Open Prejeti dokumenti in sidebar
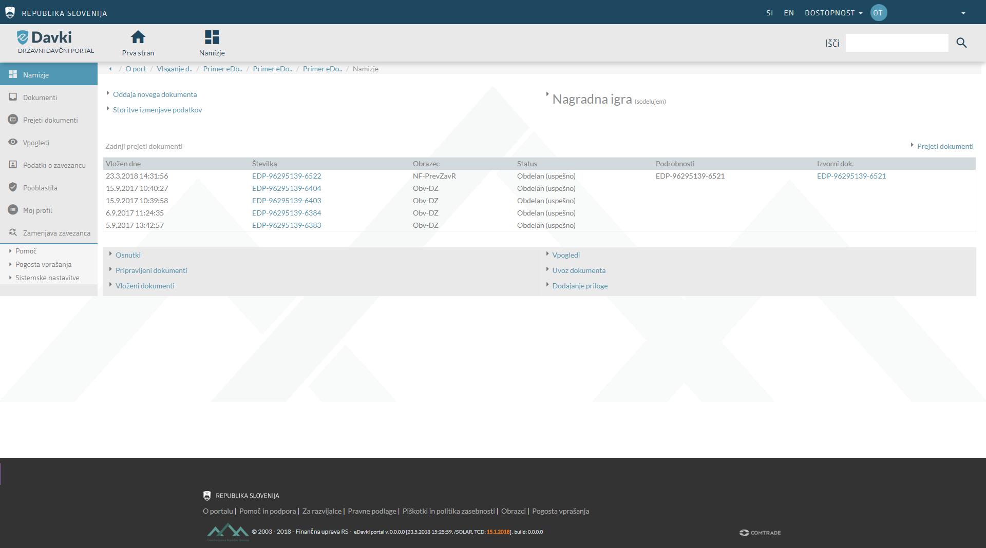Image resolution: width=986 pixels, height=548 pixels. pyautogui.click(x=50, y=120)
